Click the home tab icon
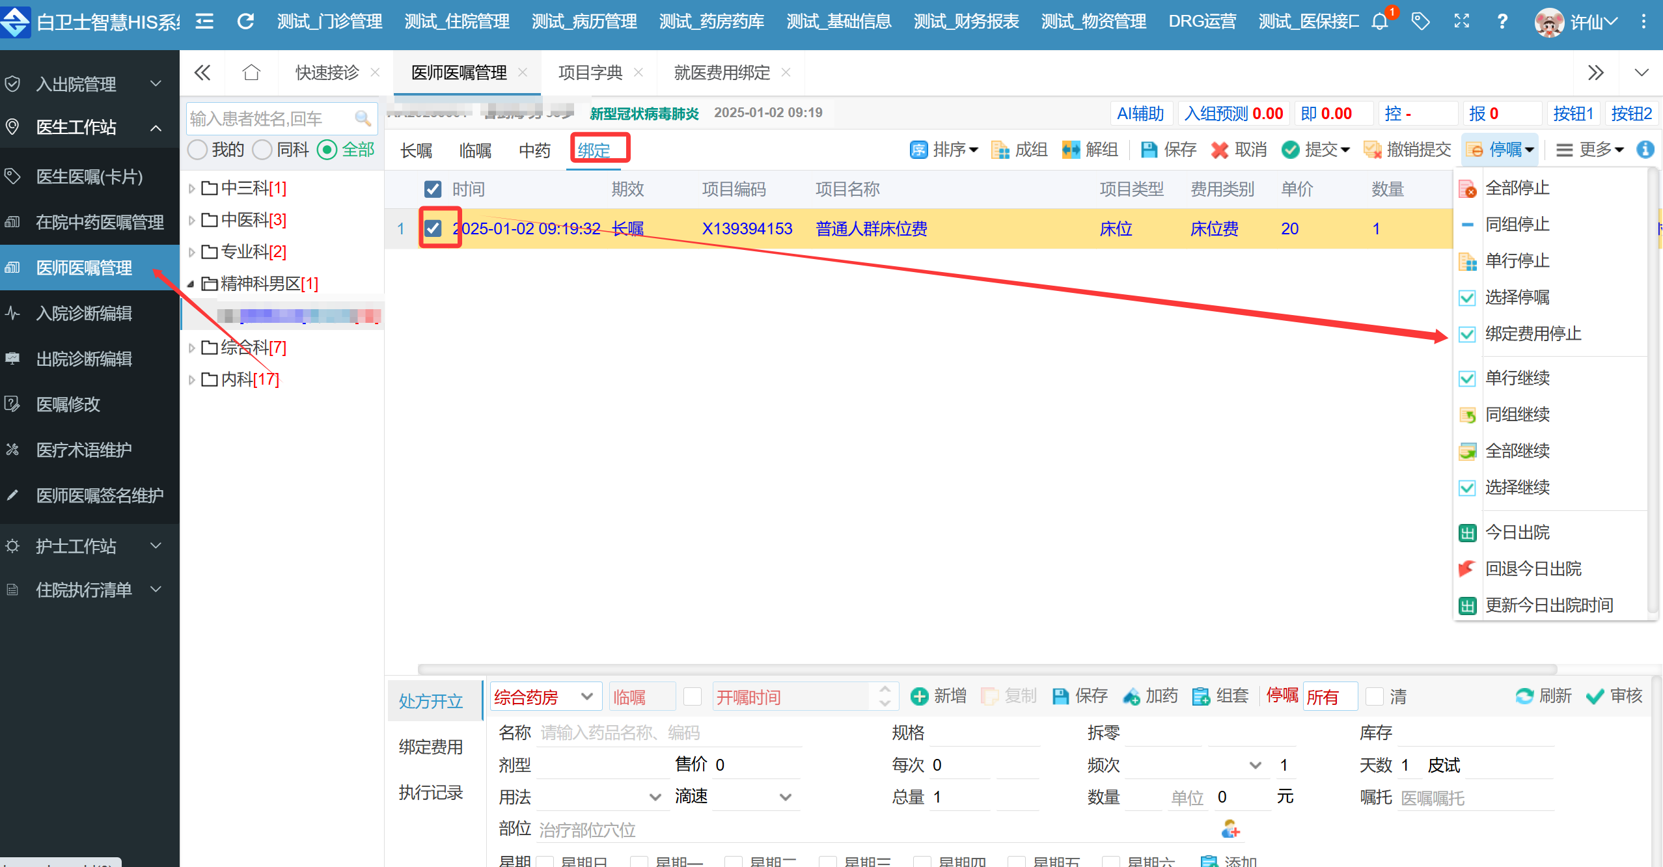Screen dimensions: 1663x867 (251, 72)
